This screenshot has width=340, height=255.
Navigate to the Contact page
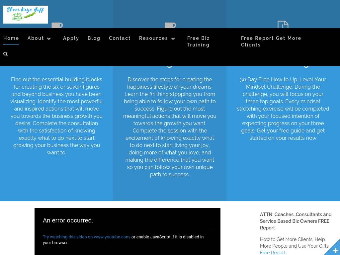pyautogui.click(x=120, y=38)
